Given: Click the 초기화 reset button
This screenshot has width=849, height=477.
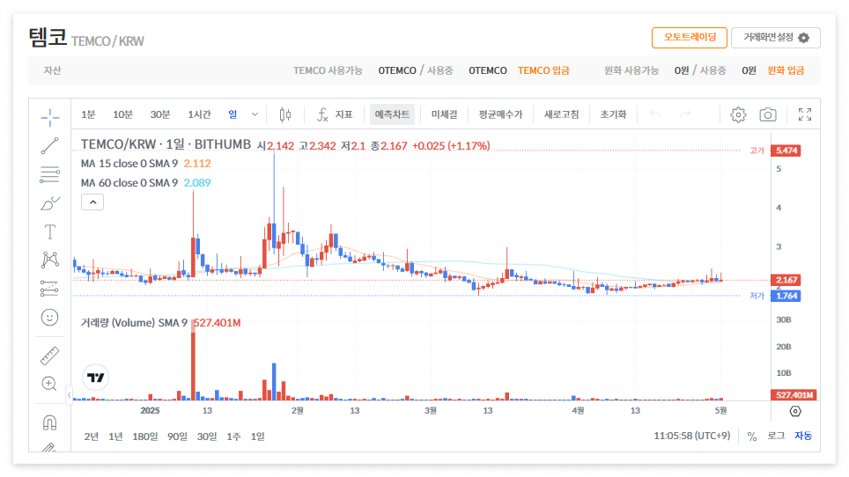Looking at the screenshot, I should (614, 114).
